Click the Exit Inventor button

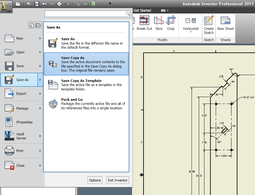(x=117, y=180)
